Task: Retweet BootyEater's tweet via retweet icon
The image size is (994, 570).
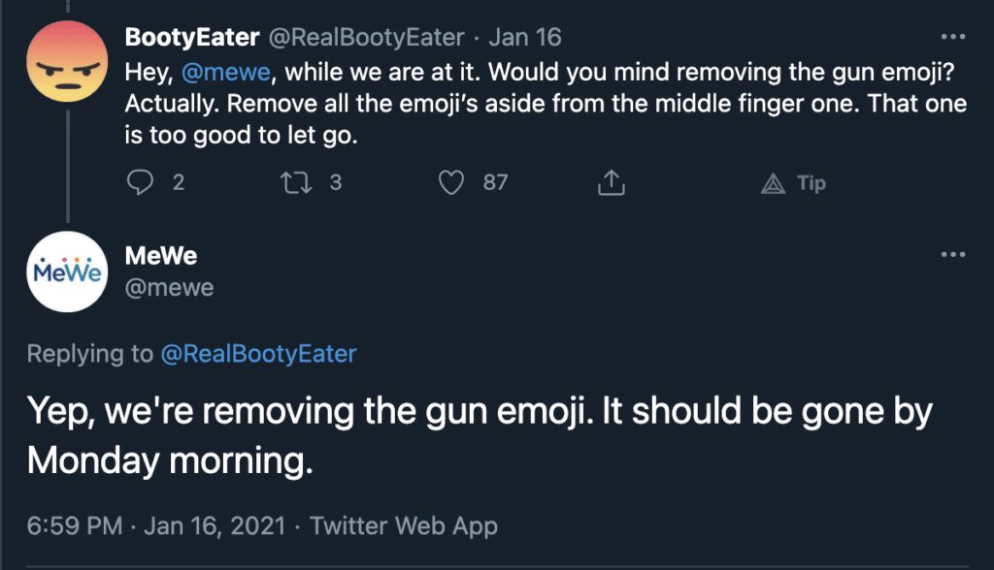Action: coord(296,183)
